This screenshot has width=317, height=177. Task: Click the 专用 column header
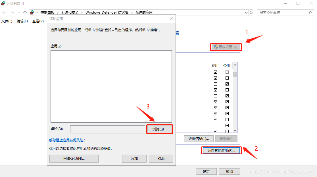(215, 65)
